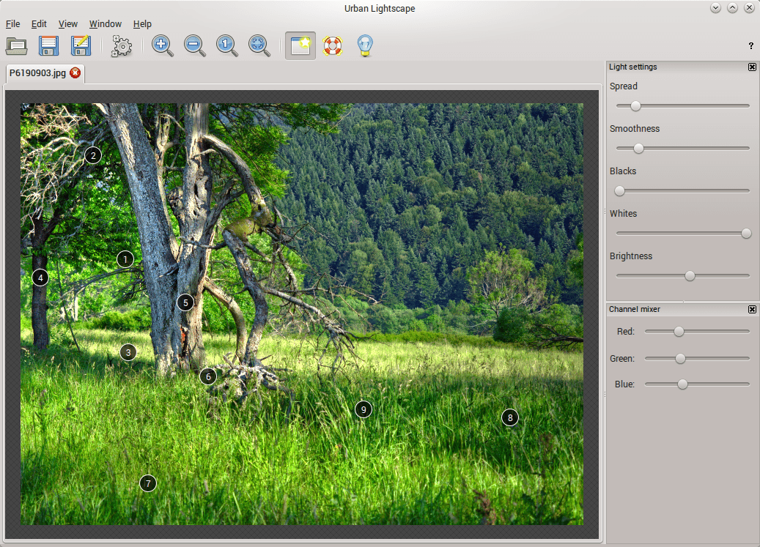Click the Red channel slider handle
This screenshot has height=547, width=760.
coord(679,332)
